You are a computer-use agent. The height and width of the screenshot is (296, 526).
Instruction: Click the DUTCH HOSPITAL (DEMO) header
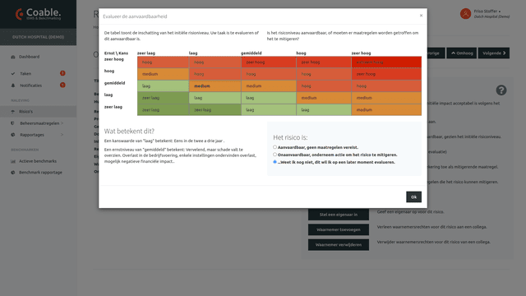click(39, 37)
